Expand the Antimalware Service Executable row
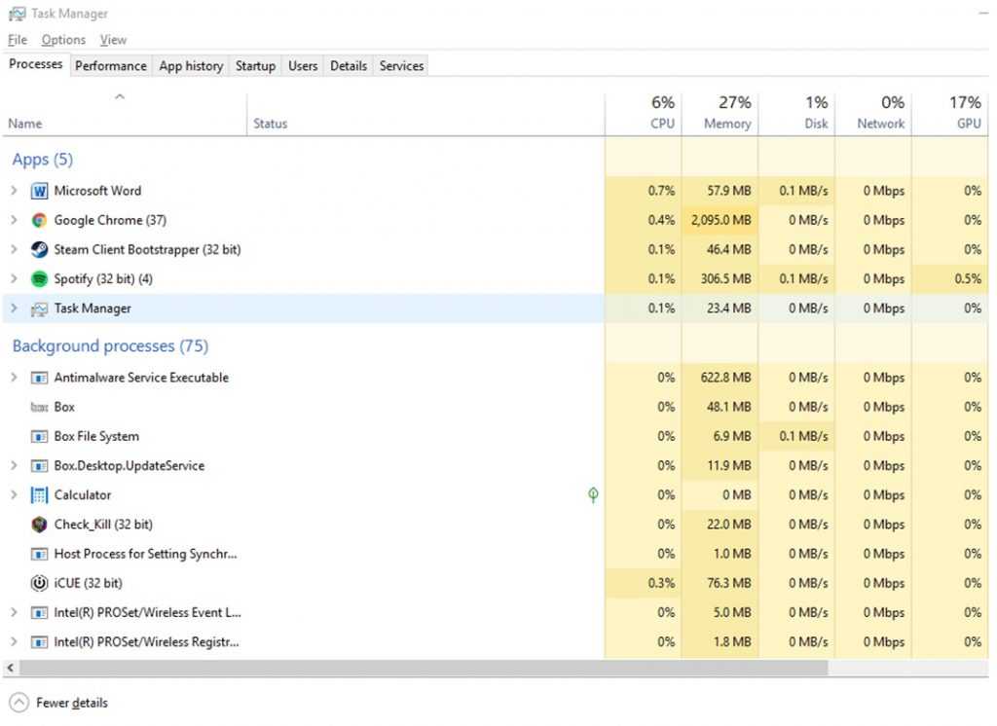 [14, 378]
